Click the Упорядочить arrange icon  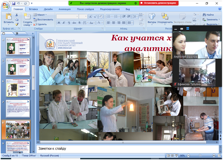[x=165, y=18]
